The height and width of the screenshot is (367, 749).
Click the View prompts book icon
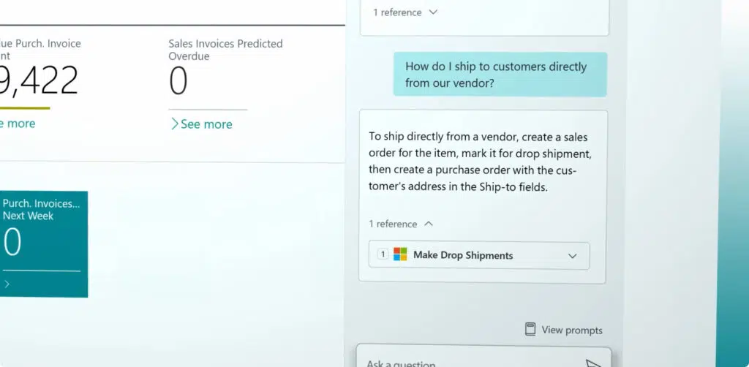530,329
